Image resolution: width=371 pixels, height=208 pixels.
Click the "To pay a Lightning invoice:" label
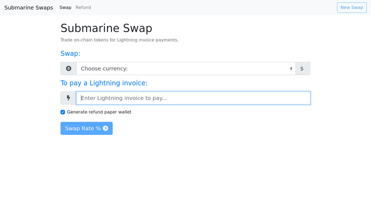click(x=104, y=83)
